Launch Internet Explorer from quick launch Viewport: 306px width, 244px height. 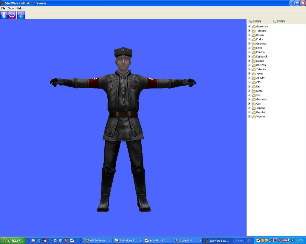point(39,240)
